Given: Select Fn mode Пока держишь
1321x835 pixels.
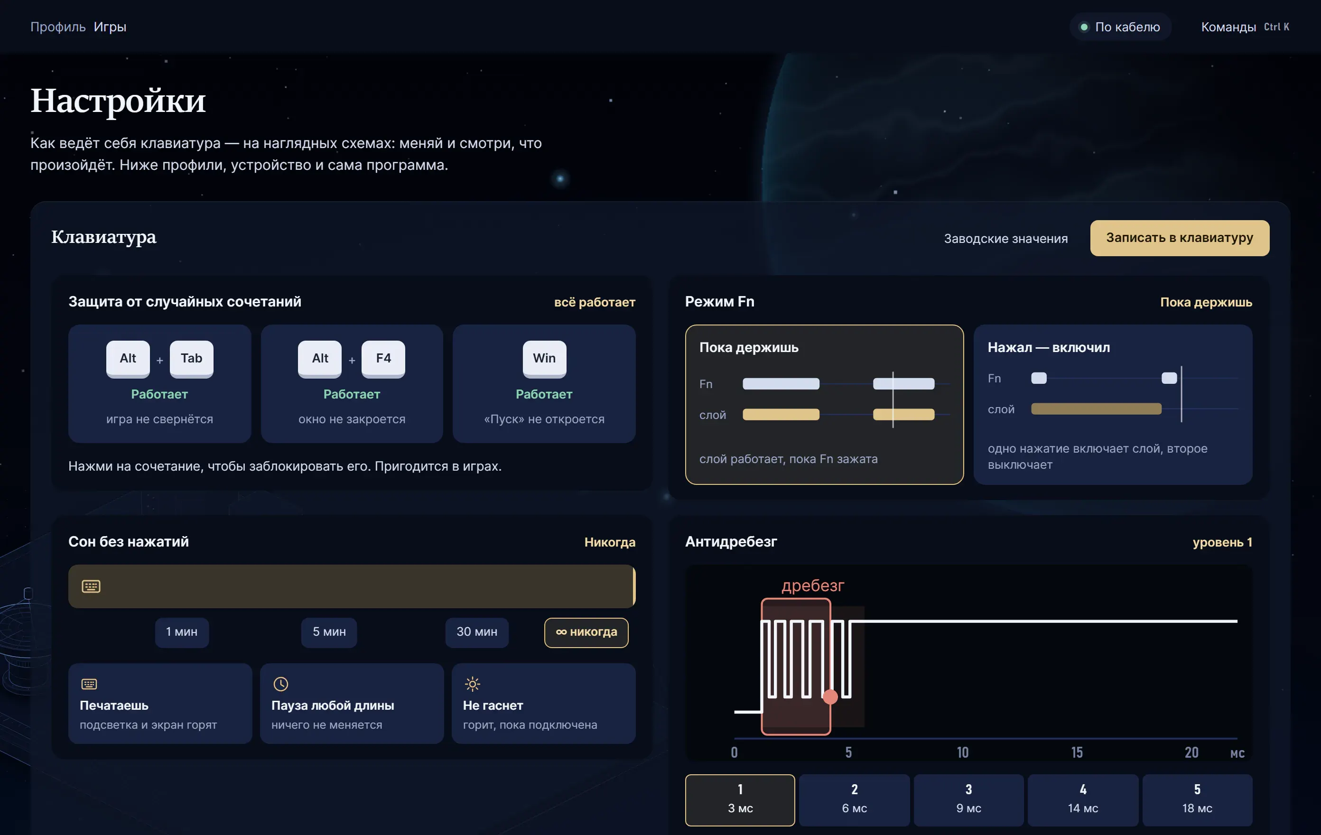Looking at the screenshot, I should coord(824,404).
